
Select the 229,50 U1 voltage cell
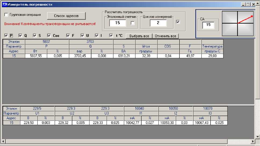(x=29, y=123)
